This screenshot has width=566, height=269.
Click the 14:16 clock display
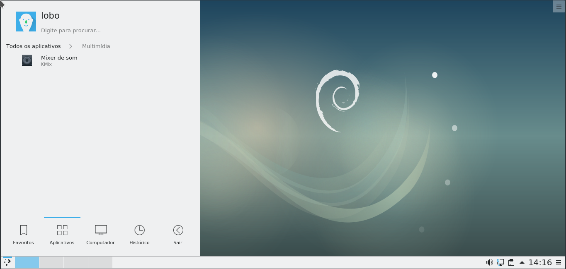click(x=539, y=262)
